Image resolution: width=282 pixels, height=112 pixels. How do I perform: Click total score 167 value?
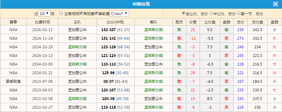[x=240, y=82]
